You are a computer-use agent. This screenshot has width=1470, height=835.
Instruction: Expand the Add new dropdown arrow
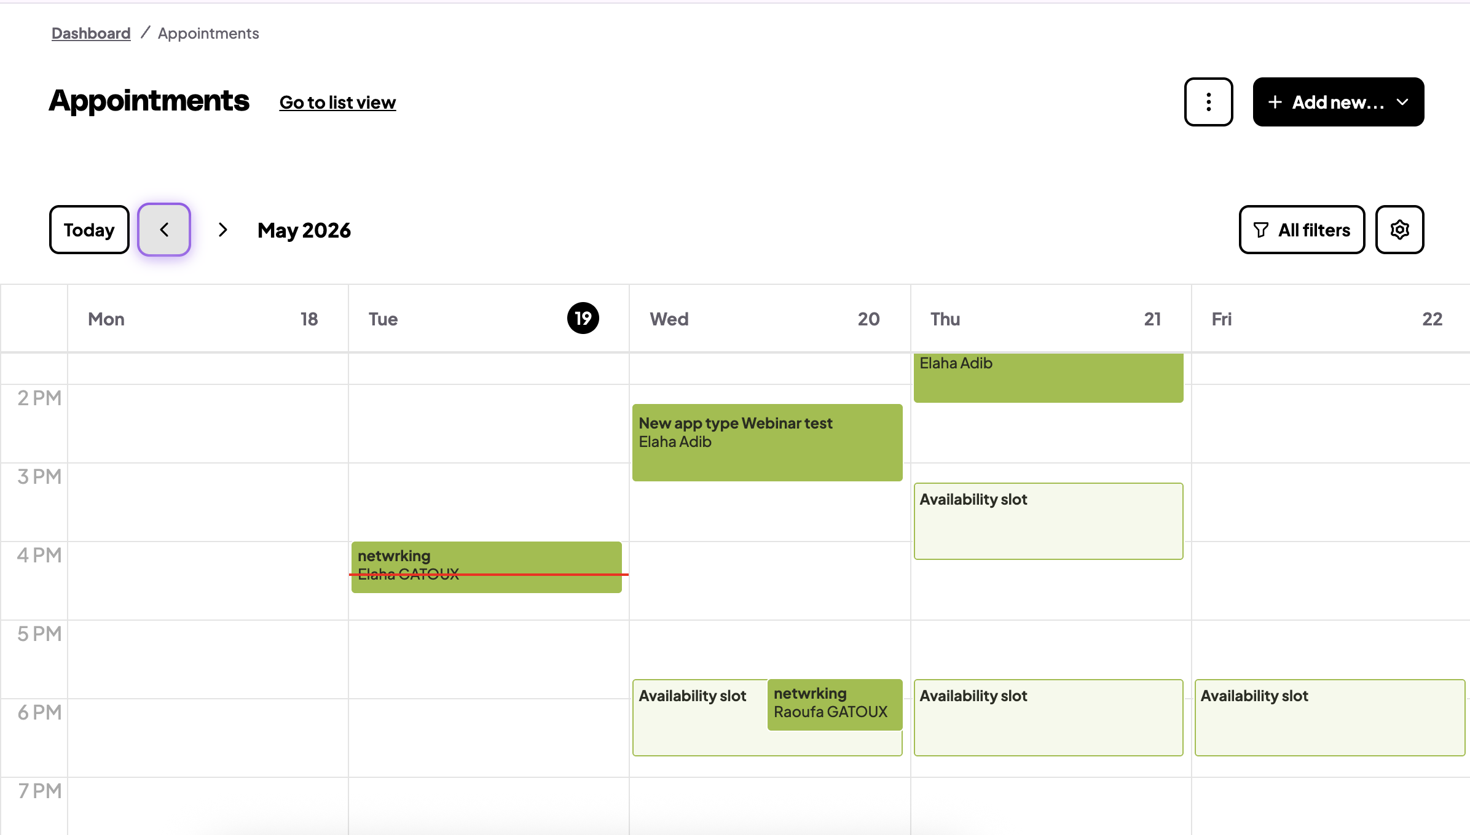click(1402, 102)
